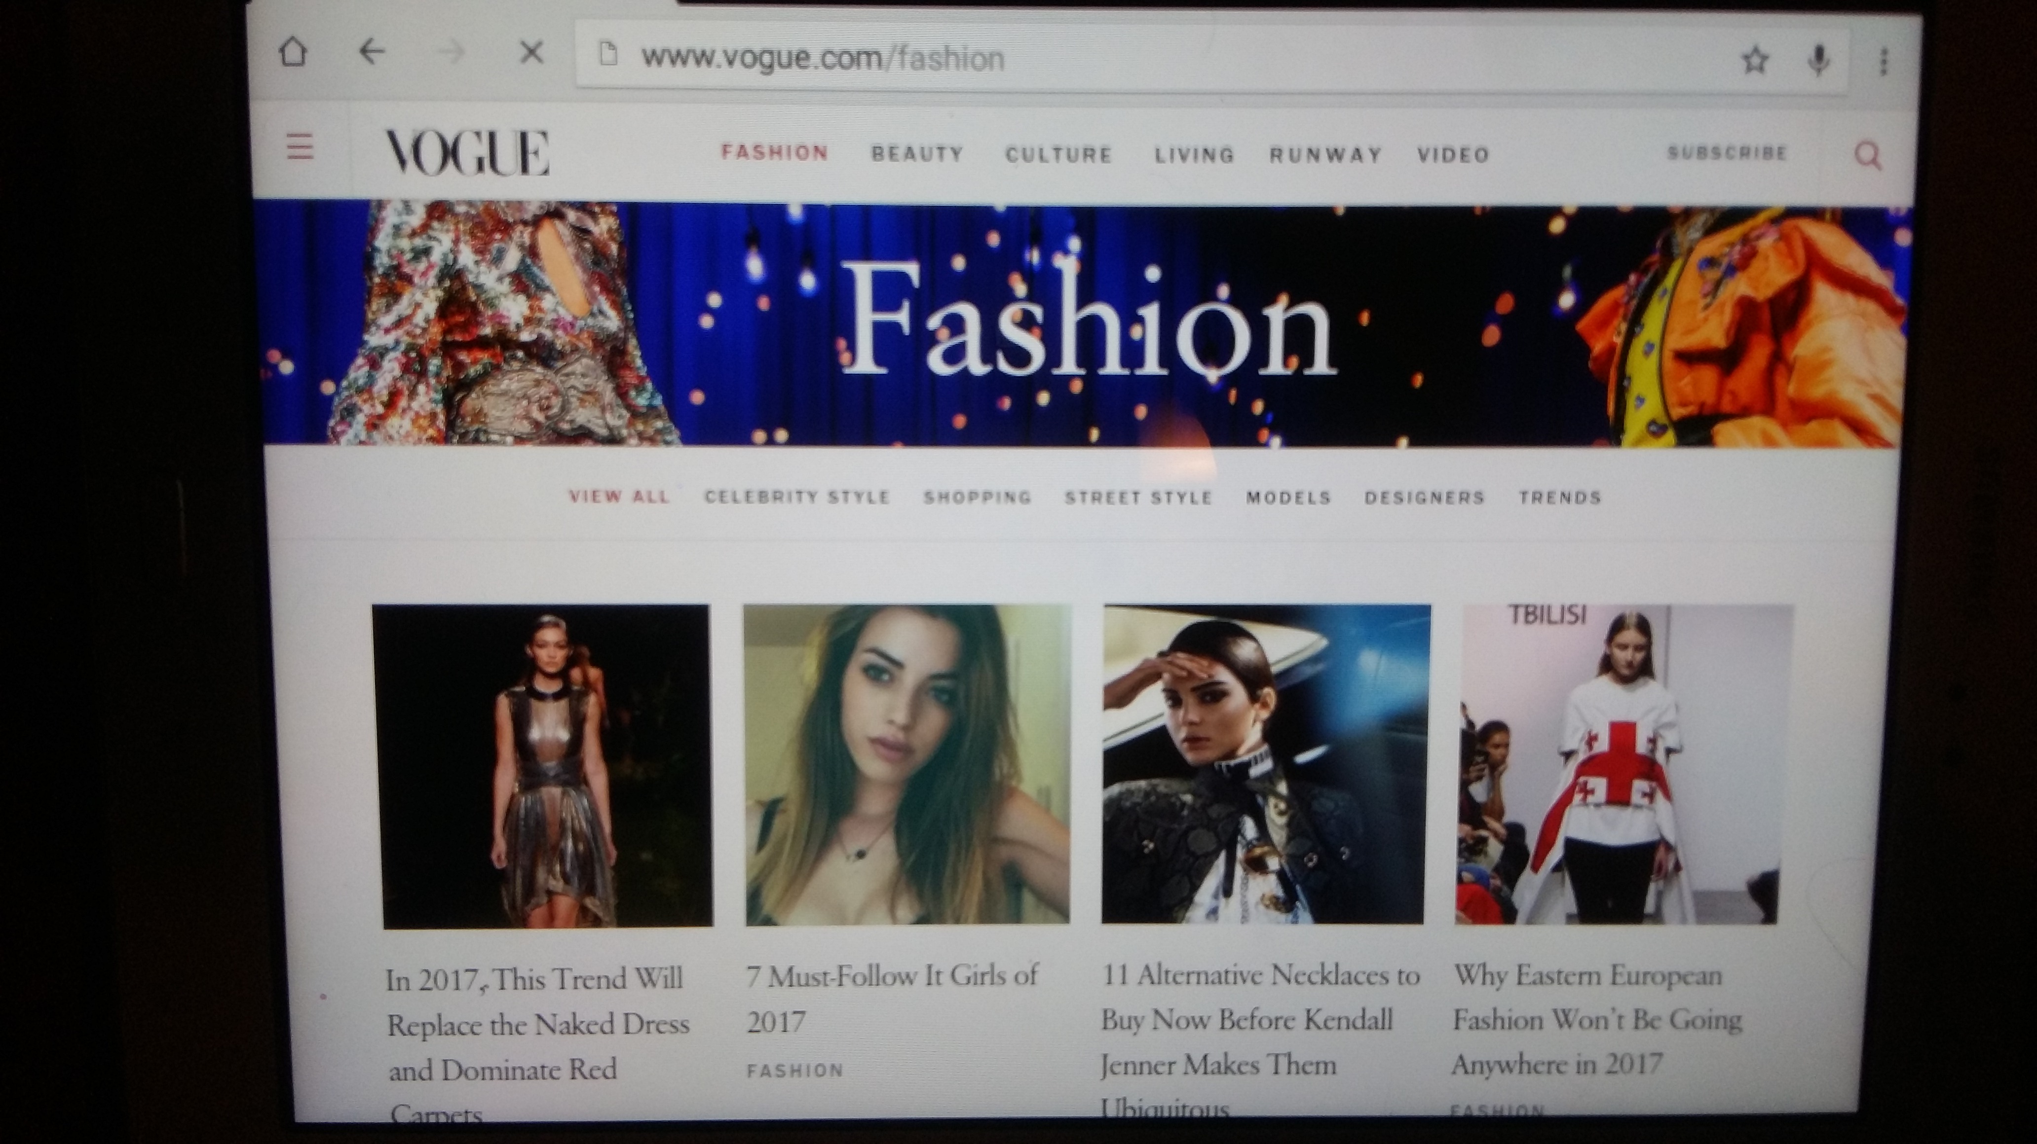Open Vogue hamburger menu icon
This screenshot has height=1144, width=2037.
300,147
